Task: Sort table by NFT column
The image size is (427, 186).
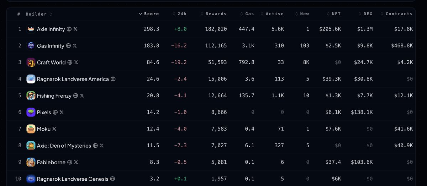Action: coord(334,14)
